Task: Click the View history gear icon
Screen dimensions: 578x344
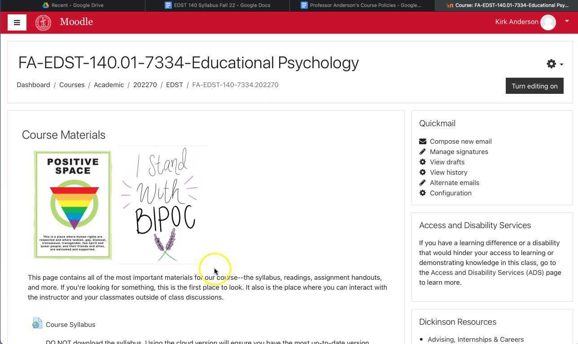Action: point(422,172)
